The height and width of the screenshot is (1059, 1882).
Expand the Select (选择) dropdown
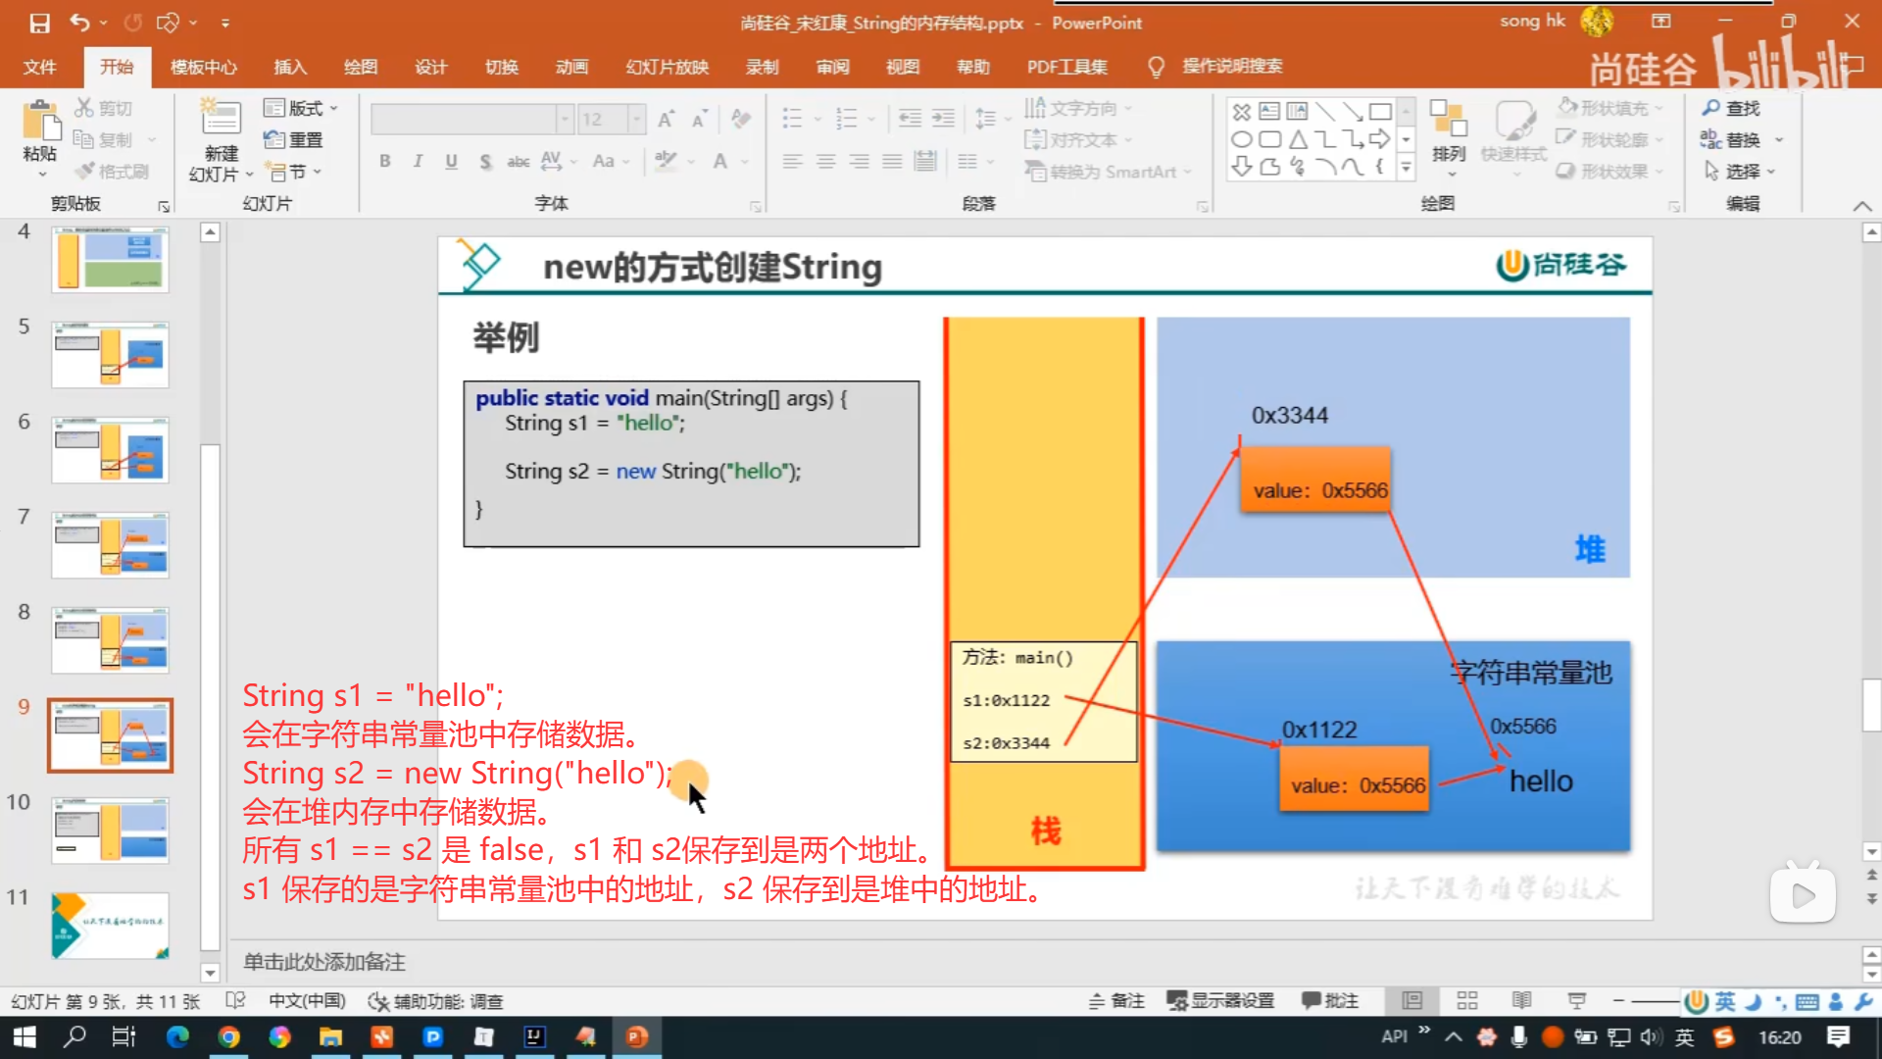coord(1743,172)
